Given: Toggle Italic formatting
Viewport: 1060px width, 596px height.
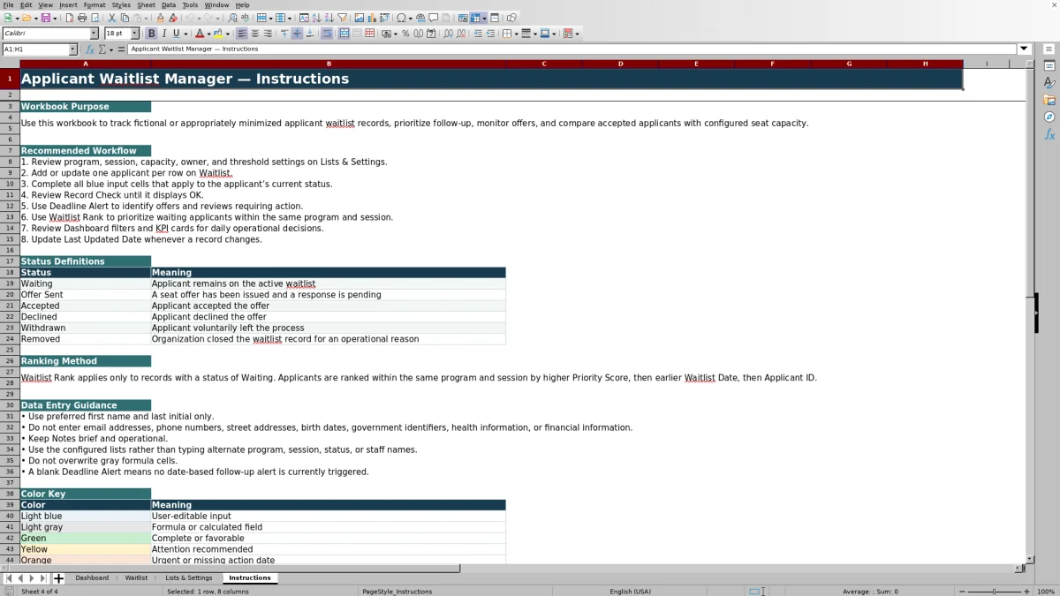Looking at the screenshot, I should [163, 34].
